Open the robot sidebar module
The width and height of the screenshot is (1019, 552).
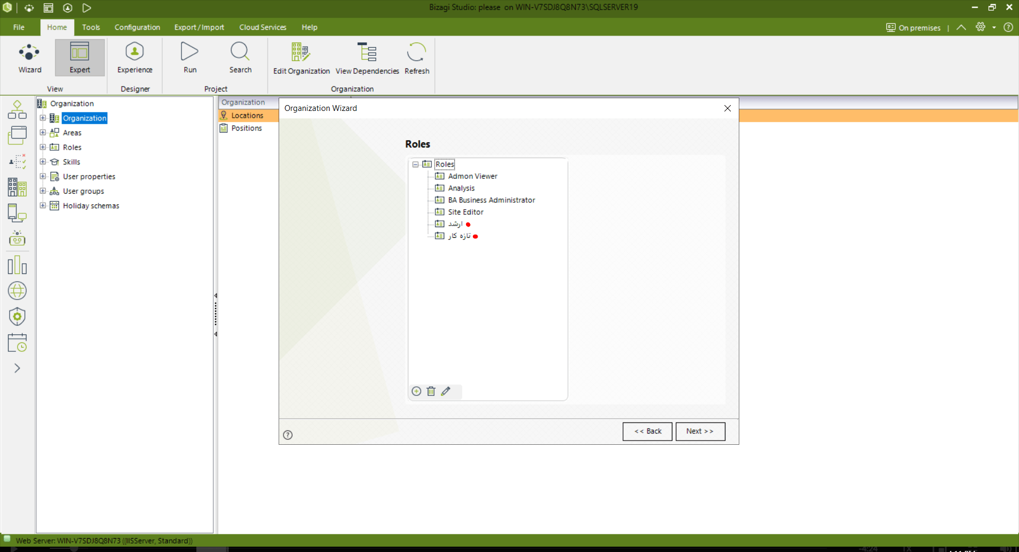pyautogui.click(x=17, y=238)
